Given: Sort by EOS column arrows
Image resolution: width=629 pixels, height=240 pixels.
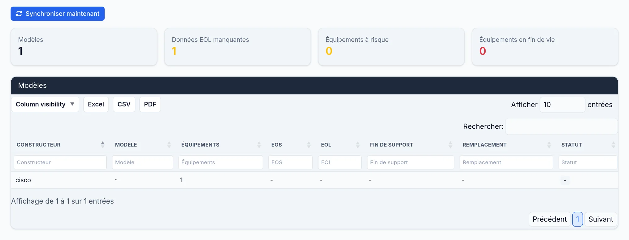Looking at the screenshot, I should click(x=309, y=145).
